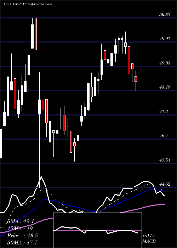177x248 pixels.
Task: Click inside the MACD inset chart panel
Action: (97, 230)
